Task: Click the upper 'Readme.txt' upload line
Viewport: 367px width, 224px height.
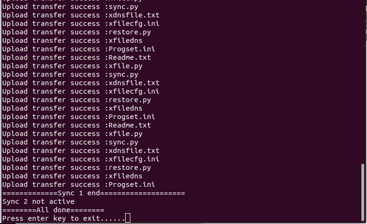Action: (77, 57)
